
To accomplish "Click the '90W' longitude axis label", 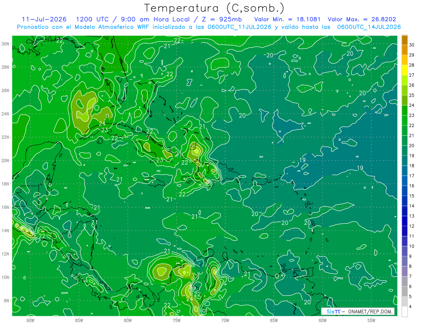I will (x=30, y=320).
